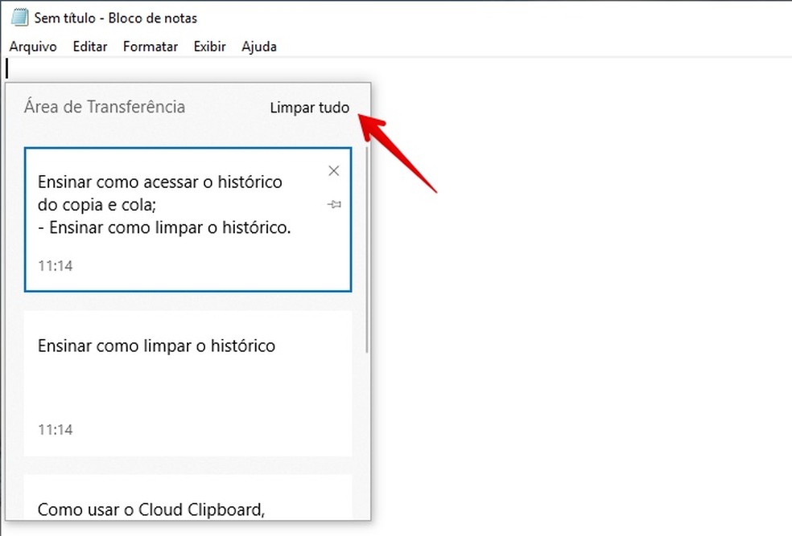Screen dimensions: 792x536
Task: Click the 'Área de Transferência' heading
Action: tap(105, 107)
